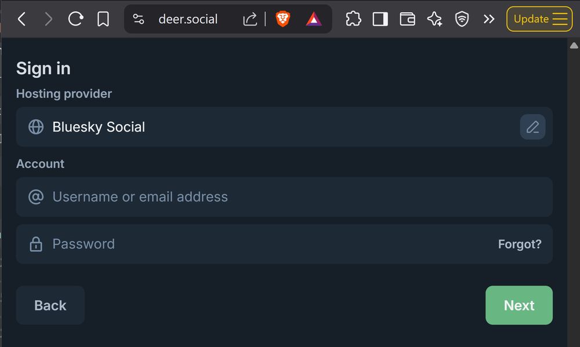Image resolution: width=580 pixels, height=347 pixels.
Task: Click the lock icon in the password field
Action: click(35, 244)
